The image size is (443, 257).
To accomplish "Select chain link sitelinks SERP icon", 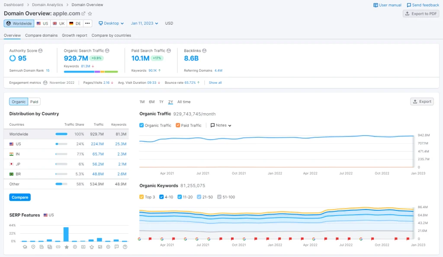I will (x=58, y=247).
